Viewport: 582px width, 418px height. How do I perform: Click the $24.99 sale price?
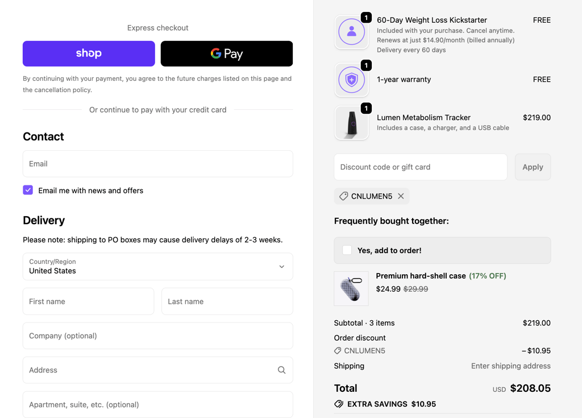[388, 289]
